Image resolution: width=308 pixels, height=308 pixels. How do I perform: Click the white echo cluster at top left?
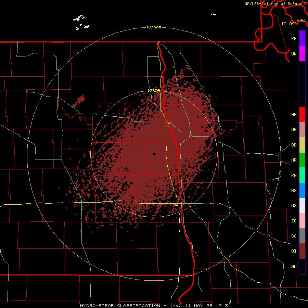point(81,22)
